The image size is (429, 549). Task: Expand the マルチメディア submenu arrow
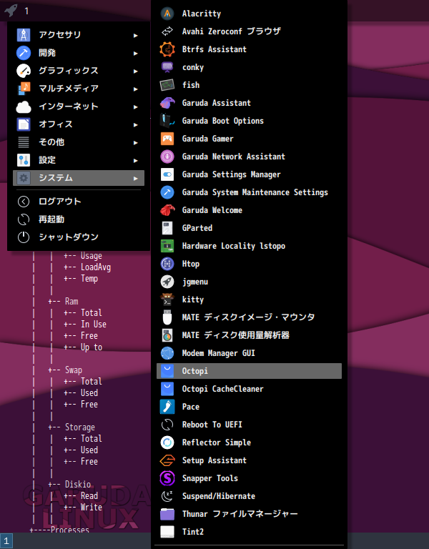point(136,89)
